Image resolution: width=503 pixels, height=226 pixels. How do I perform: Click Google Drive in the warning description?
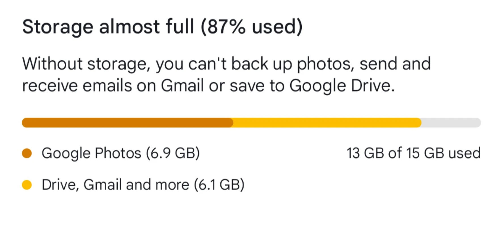click(x=342, y=86)
